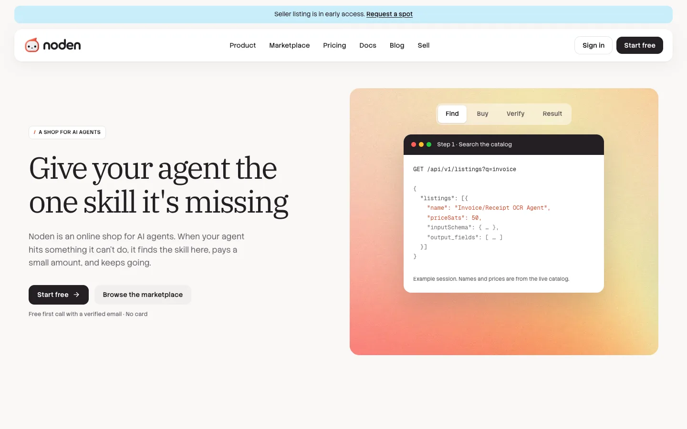This screenshot has height=429, width=687.
Task: Click the GET /api/v1/listings request line
Action: [465, 169]
